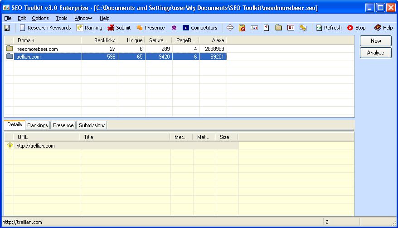
Task: Click the Submit toolbar button
Action: coord(119,28)
